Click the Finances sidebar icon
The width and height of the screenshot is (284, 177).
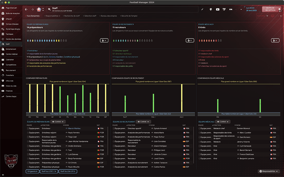tap(3, 91)
